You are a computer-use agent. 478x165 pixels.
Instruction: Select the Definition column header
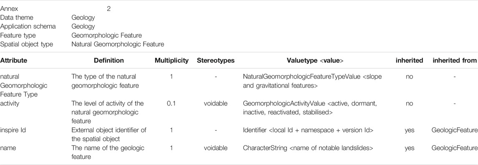click(109, 61)
